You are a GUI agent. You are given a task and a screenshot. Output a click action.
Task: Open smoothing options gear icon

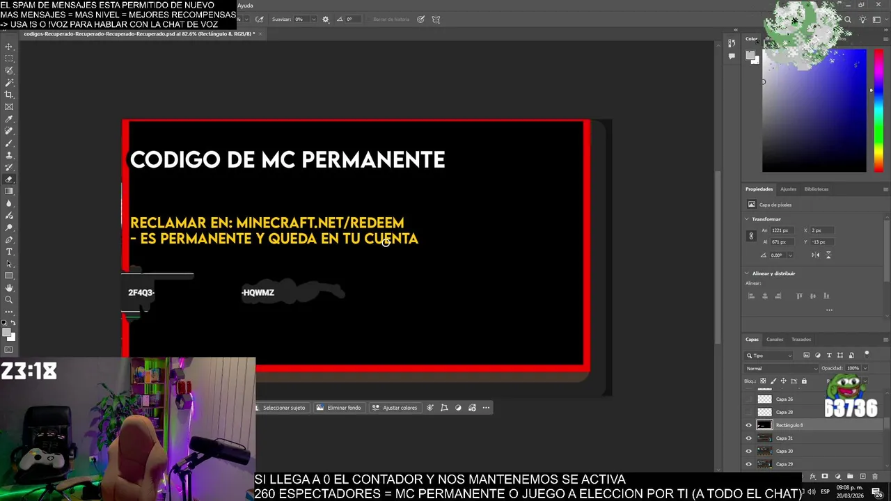[x=325, y=19]
